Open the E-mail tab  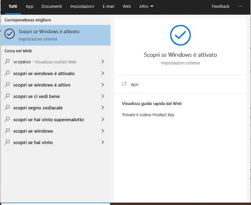click(108, 6)
